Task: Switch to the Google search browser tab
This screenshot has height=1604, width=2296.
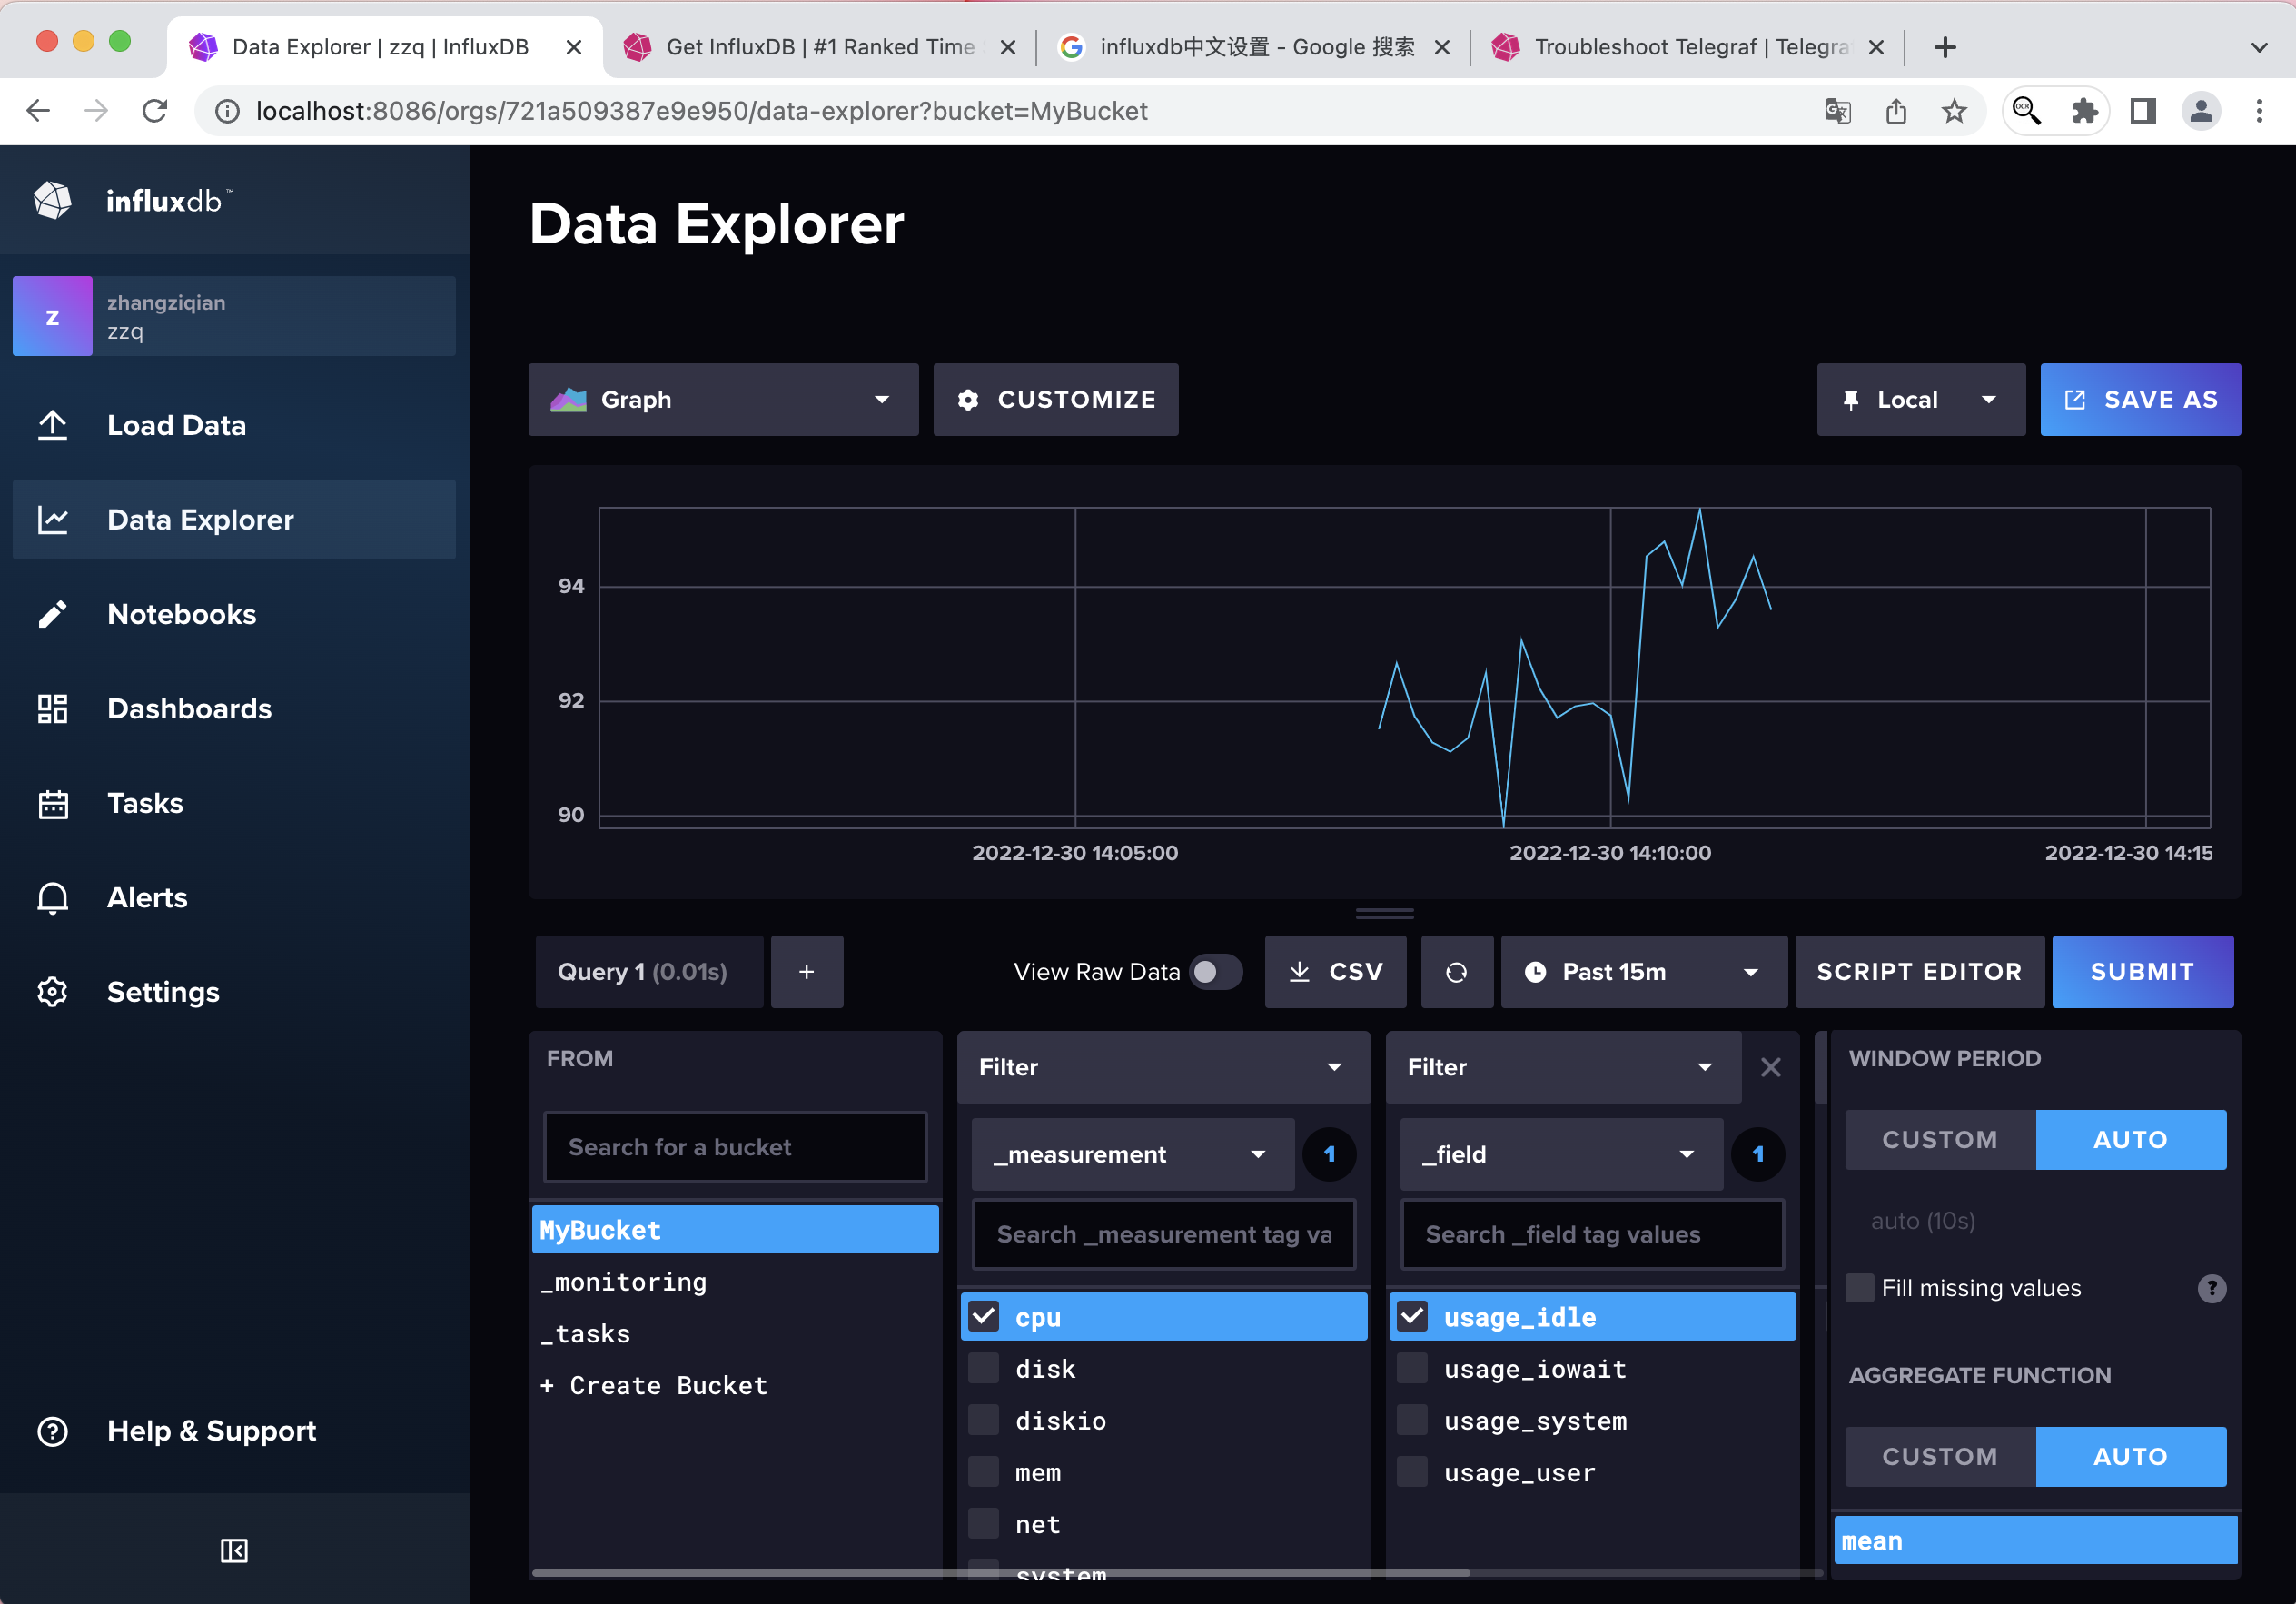Action: point(1254,47)
